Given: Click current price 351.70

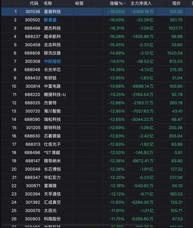Looking at the screenshot, I should [x=176, y=20].
